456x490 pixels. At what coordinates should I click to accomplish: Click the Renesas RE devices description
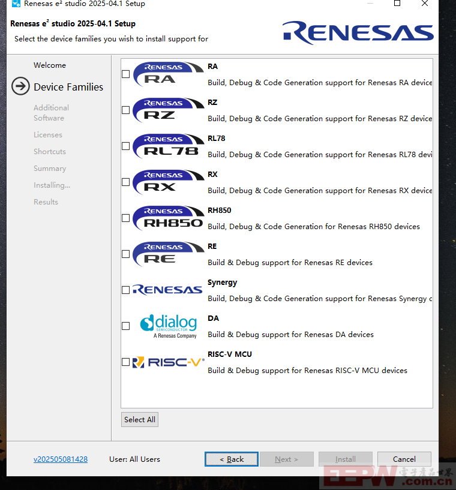click(290, 263)
